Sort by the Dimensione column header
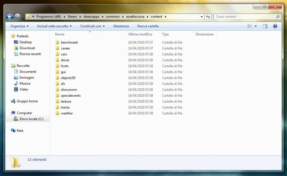 [204, 34]
